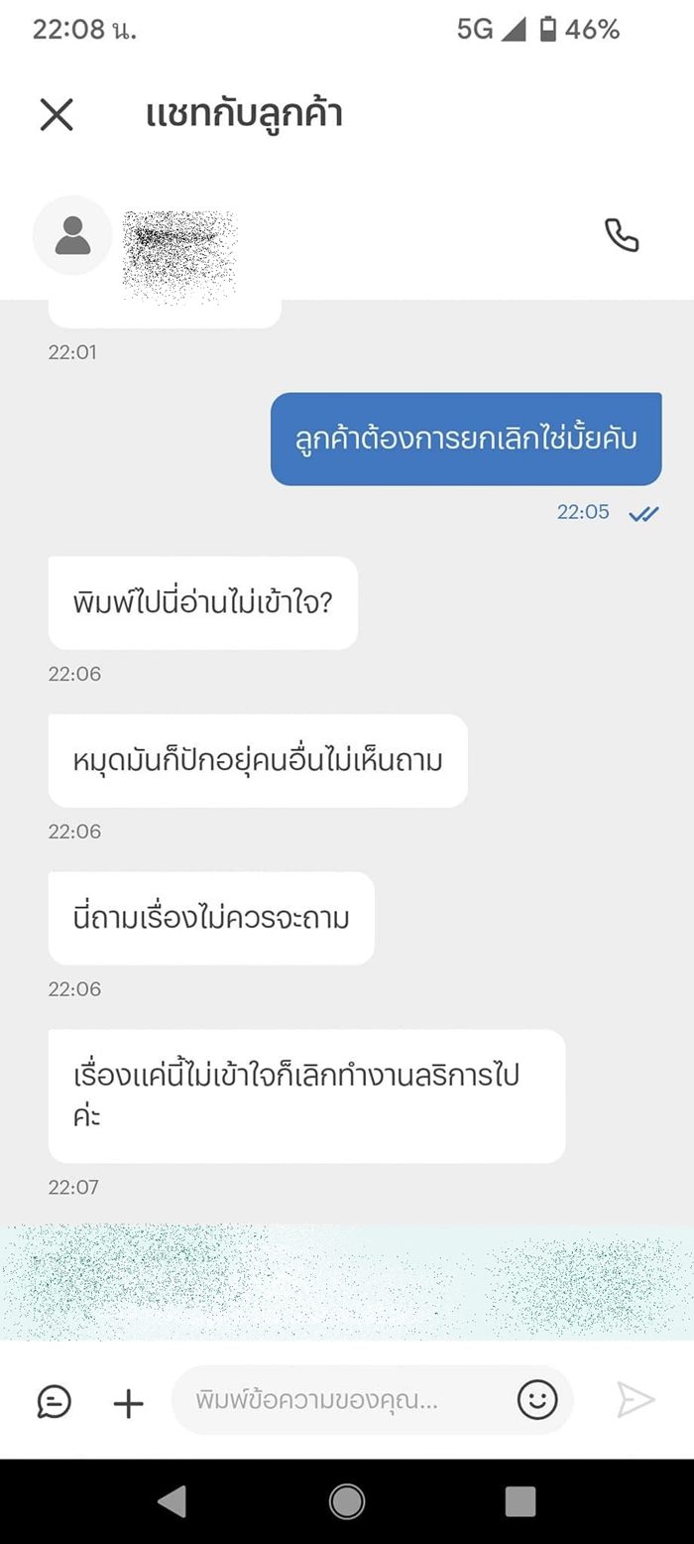Check the double checkmark read receipt
Screen dimensions: 694x1544
[x=645, y=513]
